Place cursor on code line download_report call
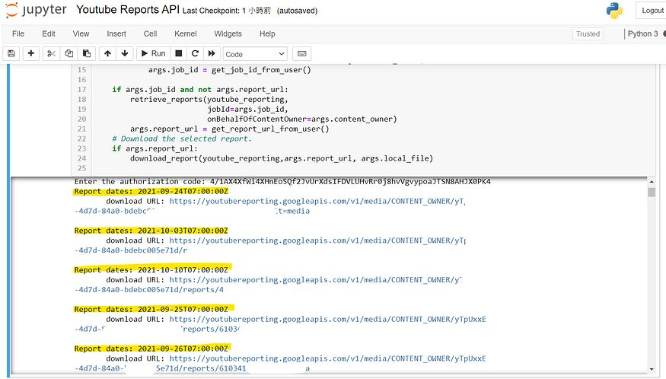The image size is (666, 379). pos(282,158)
